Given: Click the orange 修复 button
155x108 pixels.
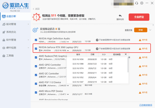Looking at the screenshot, I should click(141, 30).
